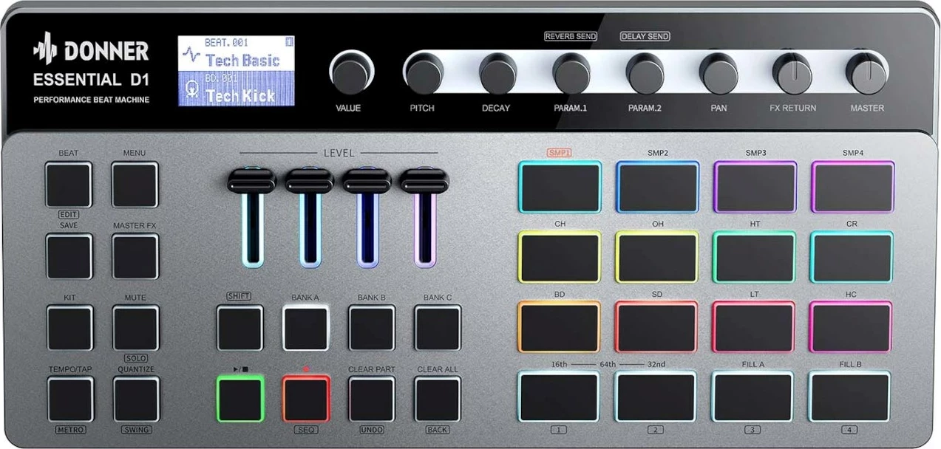The image size is (941, 449).
Task: Select BANK B button
Action: [x=372, y=328]
